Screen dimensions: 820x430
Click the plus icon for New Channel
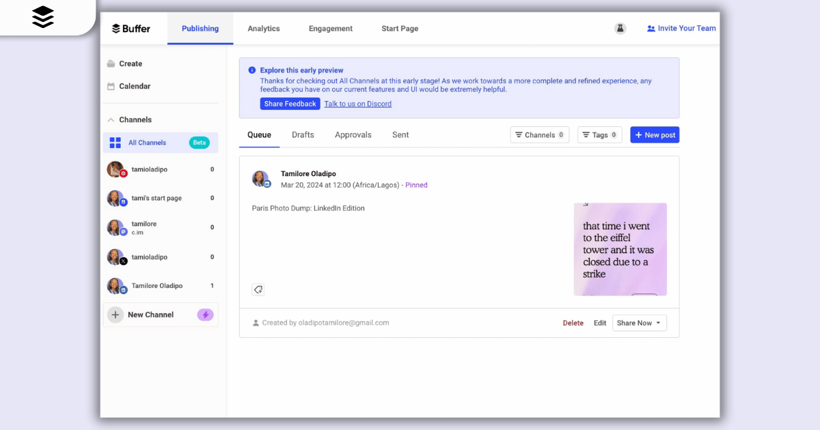115,315
